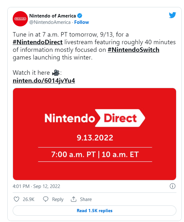Click the Reply text label

(x=58, y=199)
